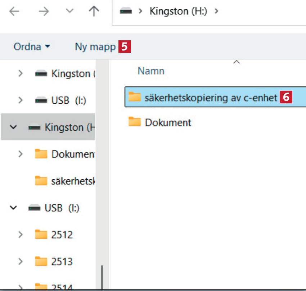Click the säkerhetskopiering av c-enhet folder icon
The width and height of the screenshot is (306, 291).
[x=135, y=97]
